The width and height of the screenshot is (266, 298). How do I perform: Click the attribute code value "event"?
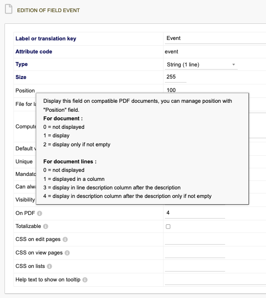[172, 52]
